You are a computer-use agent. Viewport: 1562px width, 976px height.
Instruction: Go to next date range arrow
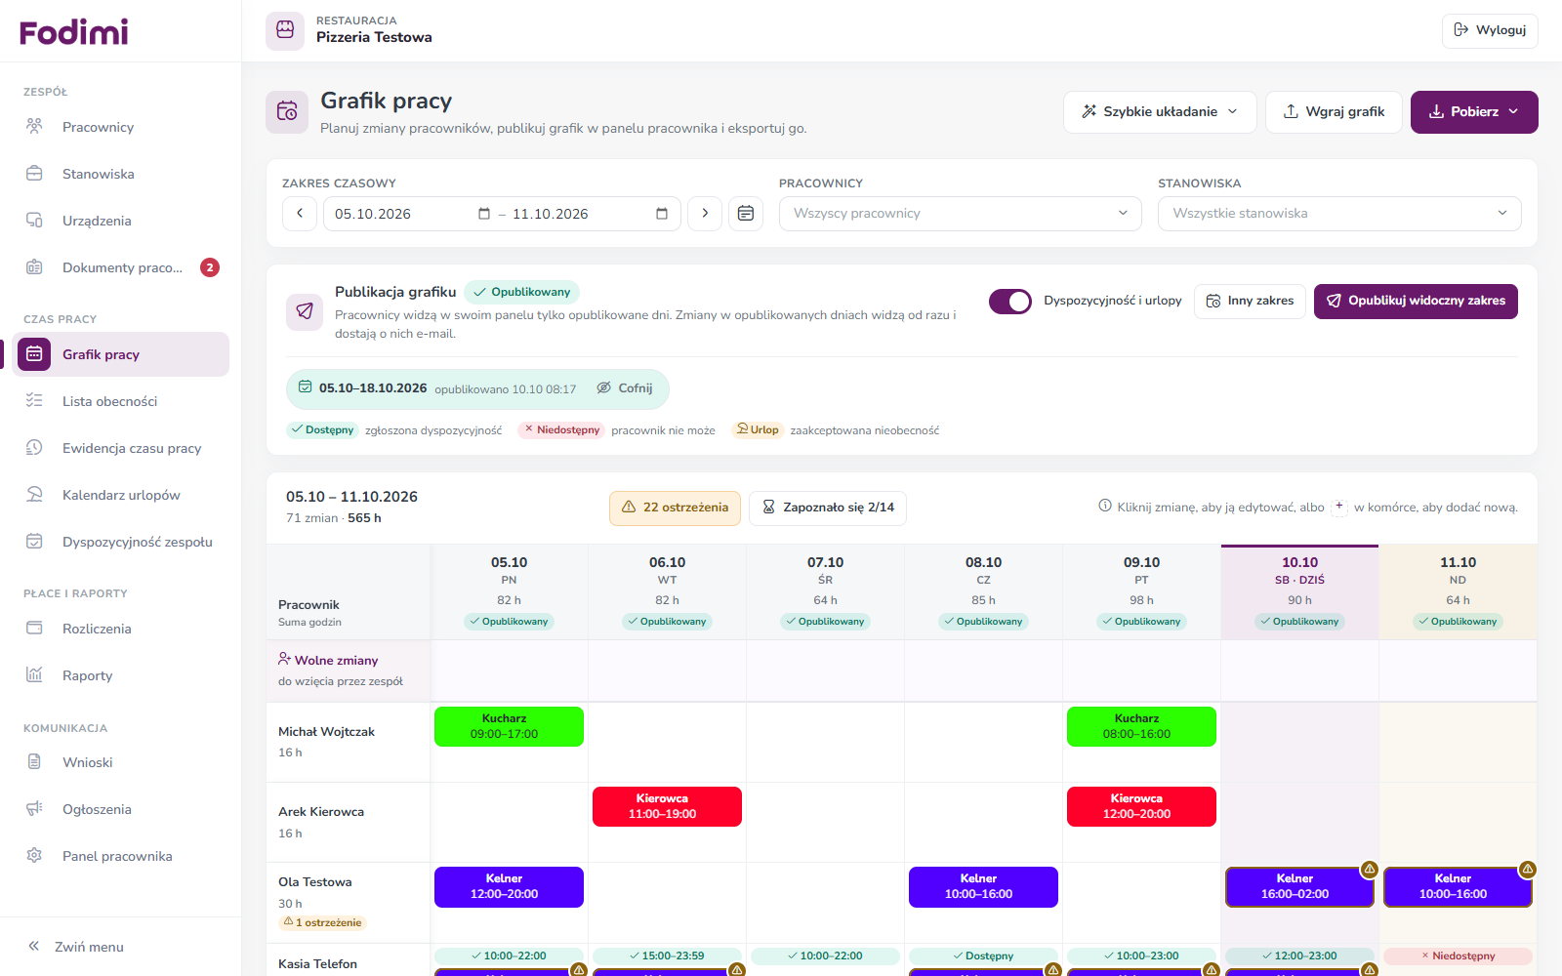pyautogui.click(x=705, y=214)
